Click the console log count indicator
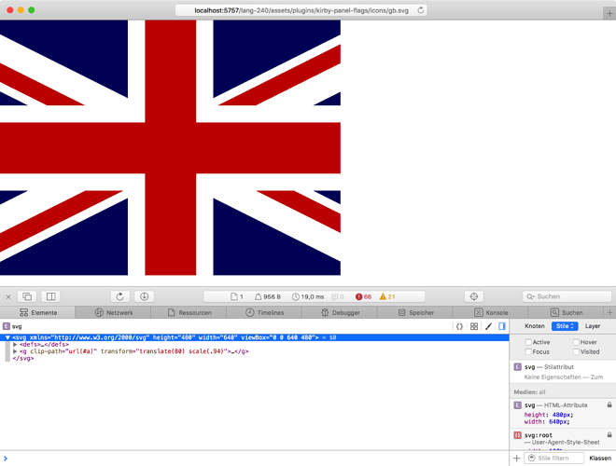 coord(338,297)
